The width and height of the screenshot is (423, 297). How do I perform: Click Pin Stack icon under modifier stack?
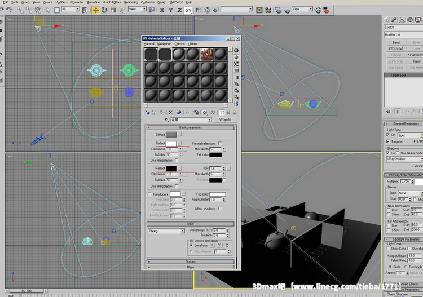coord(388,112)
